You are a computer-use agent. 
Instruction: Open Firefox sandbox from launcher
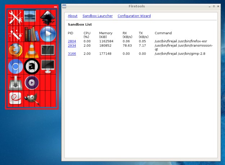pyautogui.click(x=15, y=50)
